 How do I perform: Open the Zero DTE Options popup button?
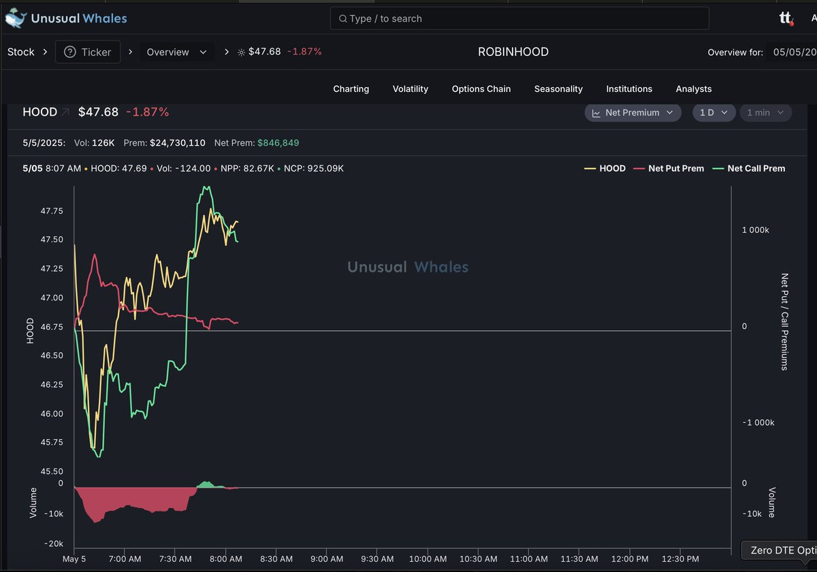tap(779, 550)
